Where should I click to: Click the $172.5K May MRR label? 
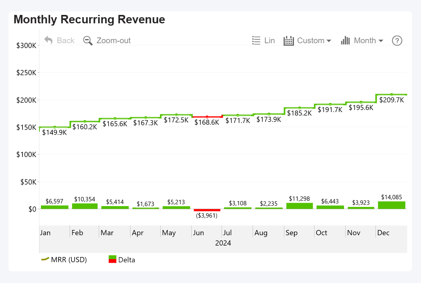coord(176,120)
